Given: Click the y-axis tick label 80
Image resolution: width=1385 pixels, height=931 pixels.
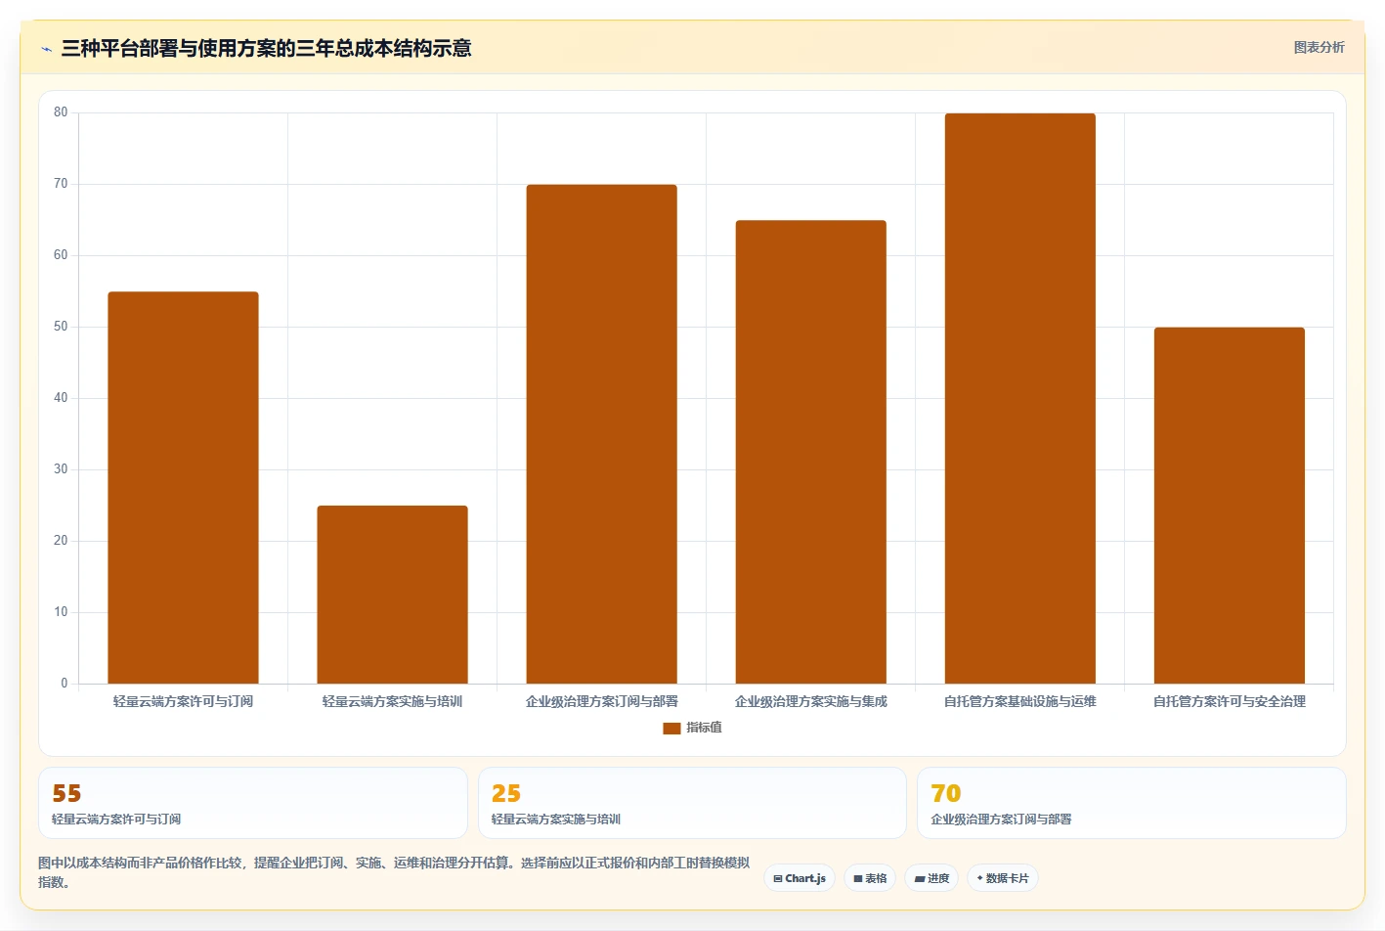Looking at the screenshot, I should click(x=61, y=112).
